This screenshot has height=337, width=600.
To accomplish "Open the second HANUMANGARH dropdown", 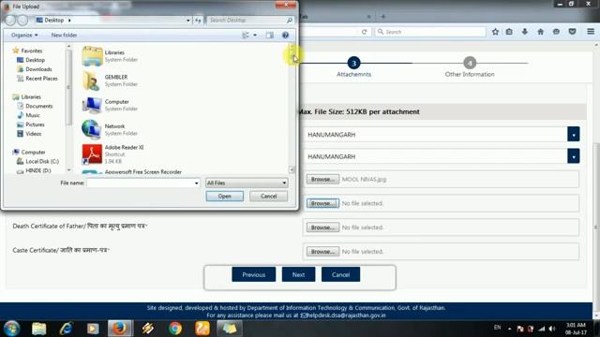I will (573, 156).
